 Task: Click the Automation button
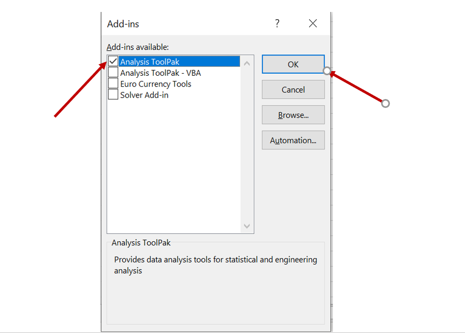pos(293,140)
